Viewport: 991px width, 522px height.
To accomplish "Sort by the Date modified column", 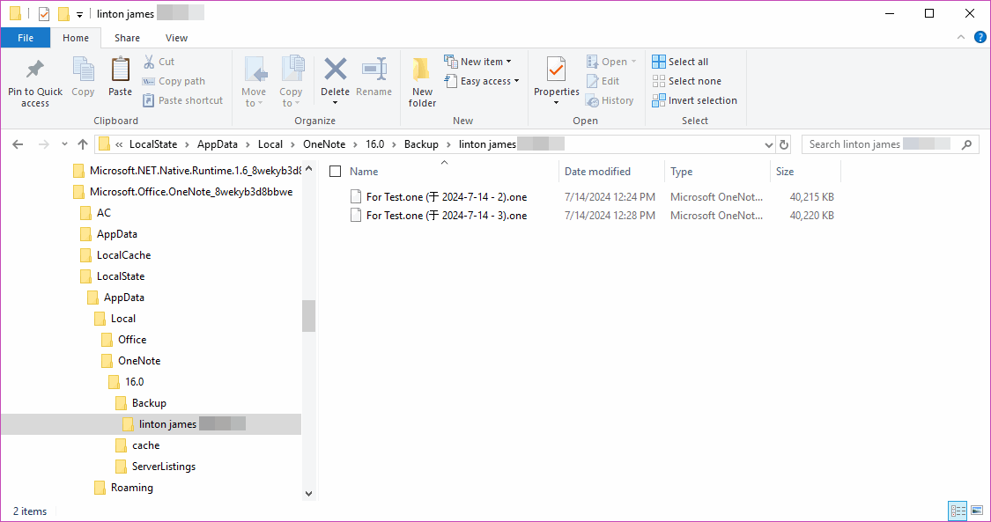I will 597,172.
